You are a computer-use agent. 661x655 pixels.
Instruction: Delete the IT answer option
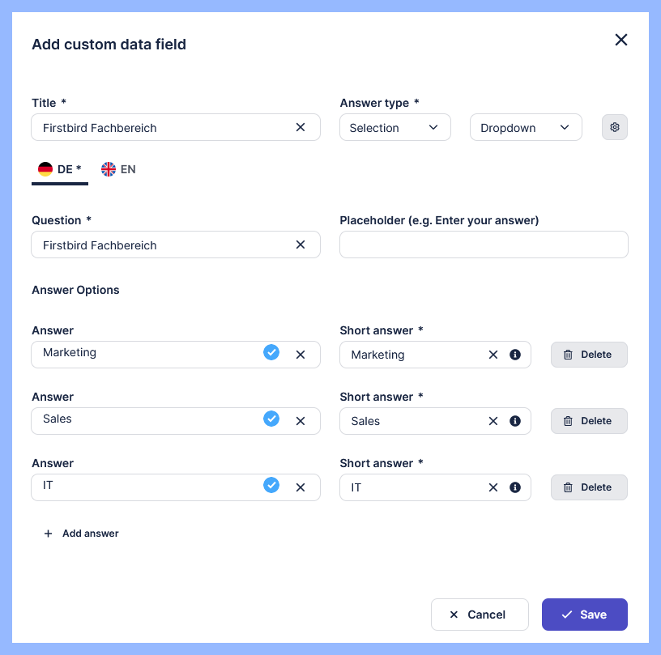pyautogui.click(x=589, y=487)
